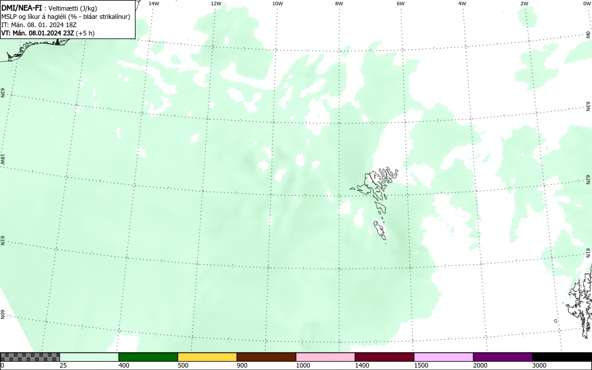This screenshot has width=592, height=370.
Task: Click the 63N latitude label on left edge
Action: [x=2, y=93]
